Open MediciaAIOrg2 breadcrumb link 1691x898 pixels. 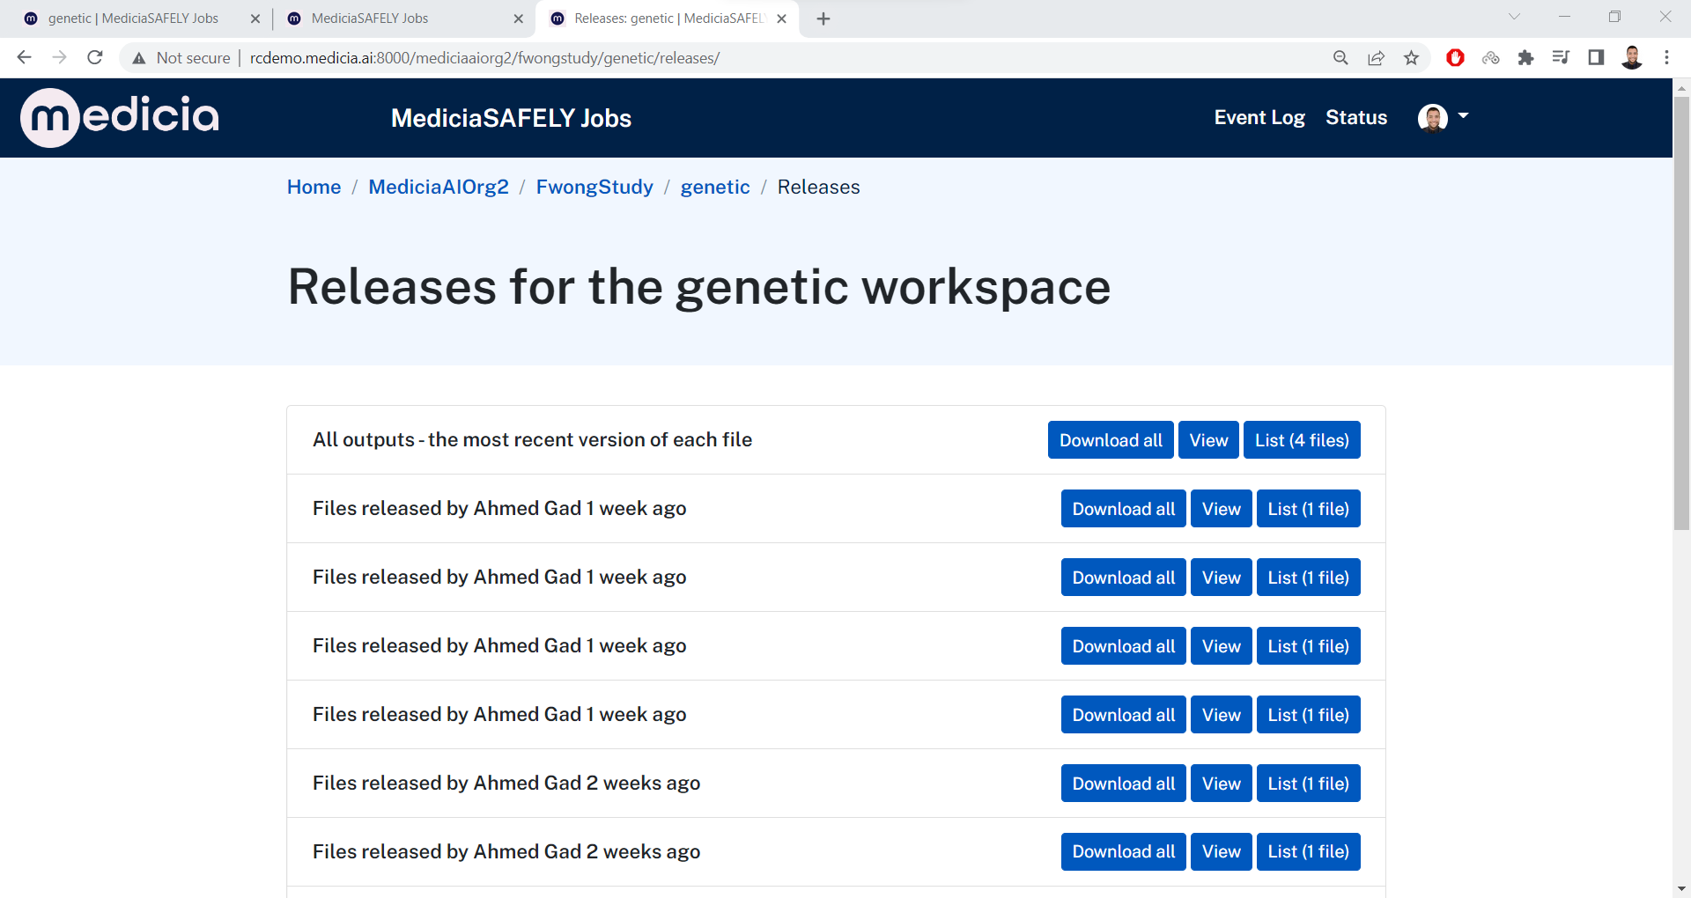[x=439, y=187]
